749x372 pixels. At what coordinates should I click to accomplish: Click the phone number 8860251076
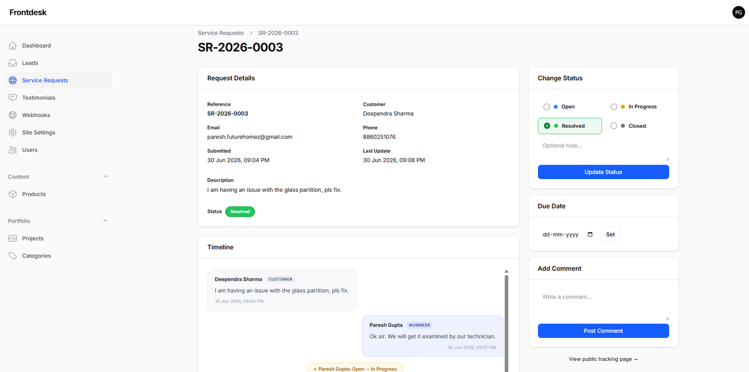(x=379, y=137)
